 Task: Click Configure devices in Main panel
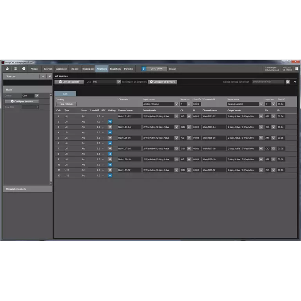(x=22, y=102)
